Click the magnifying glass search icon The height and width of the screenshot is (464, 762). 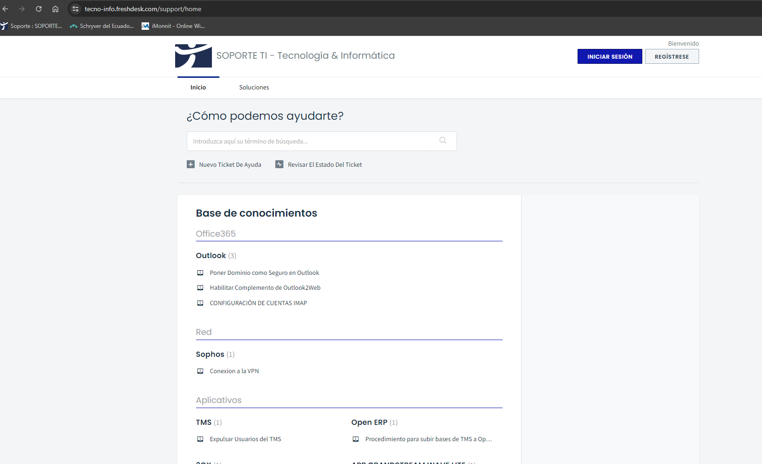(443, 141)
